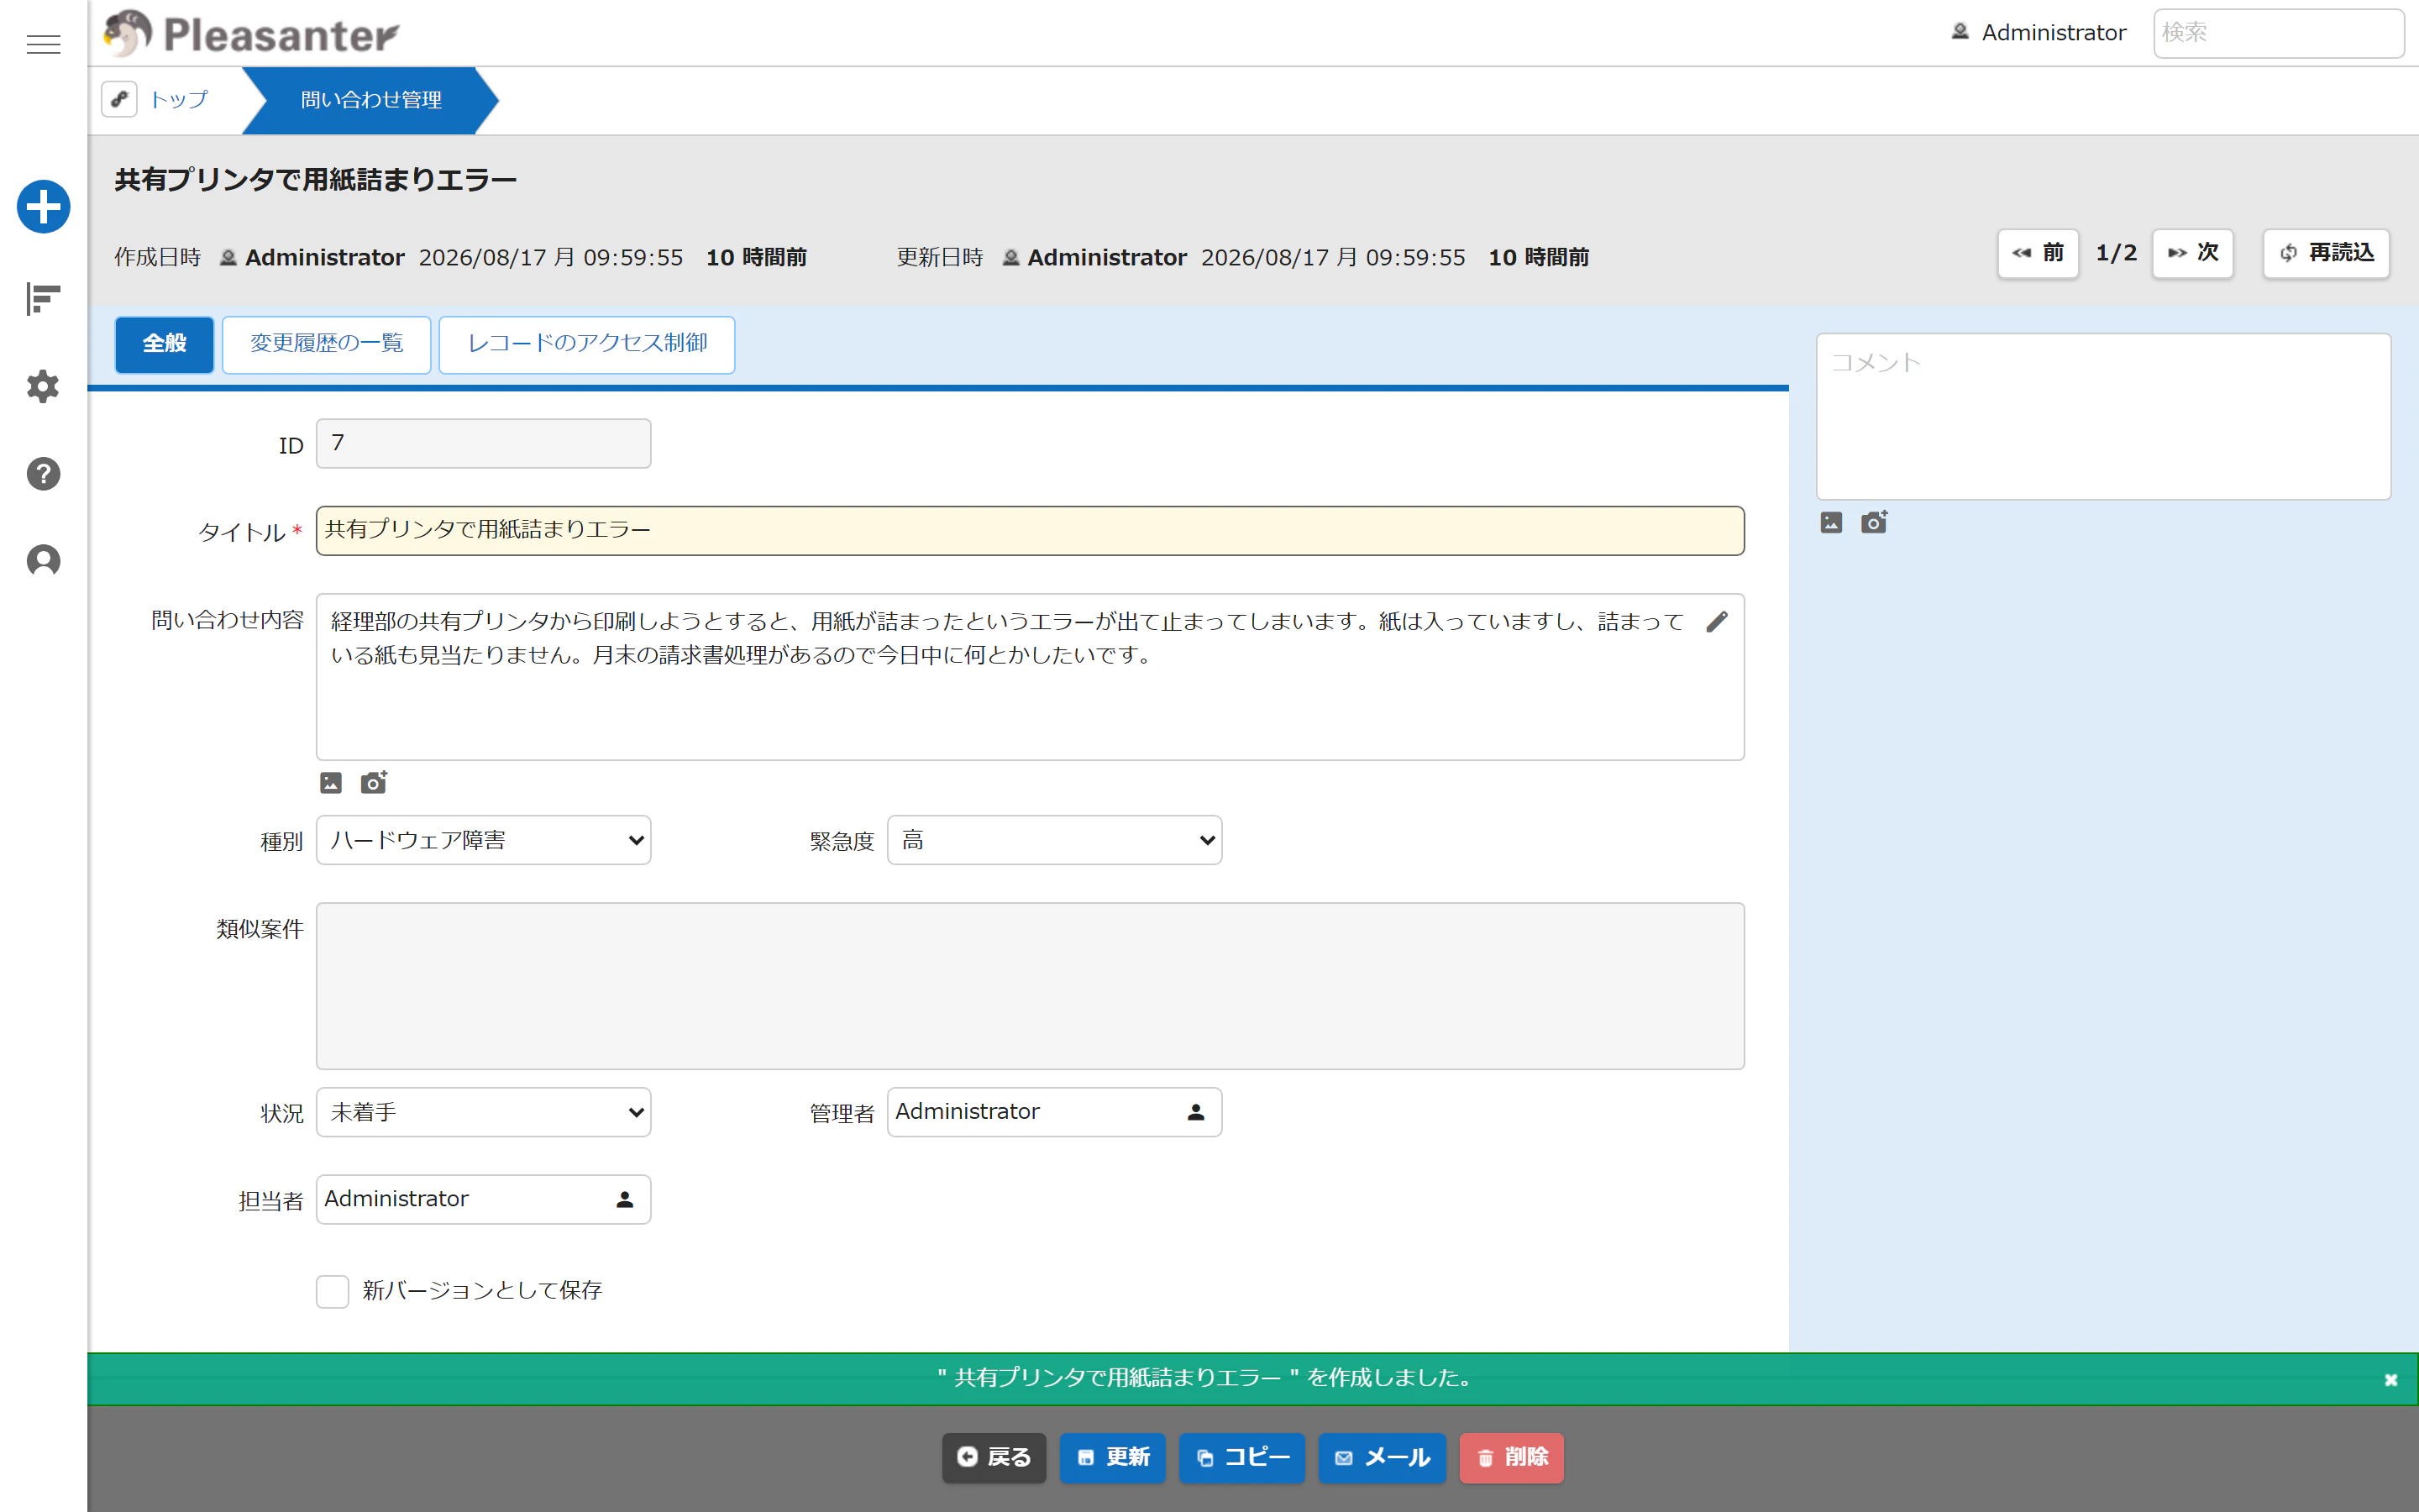Click image insert icon below コメント
The width and height of the screenshot is (2419, 1512).
[1831, 522]
